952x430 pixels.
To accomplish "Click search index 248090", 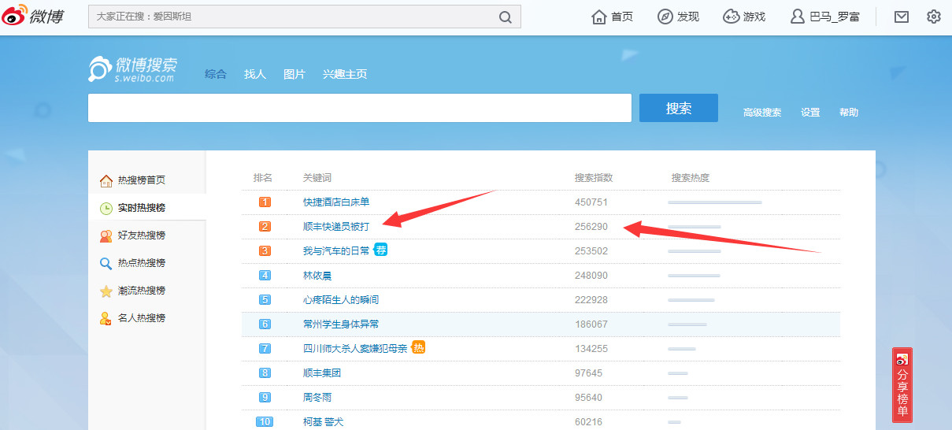I will [x=591, y=276].
